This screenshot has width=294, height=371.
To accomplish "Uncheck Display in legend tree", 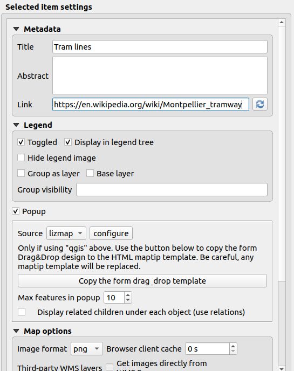I will 68,142.
